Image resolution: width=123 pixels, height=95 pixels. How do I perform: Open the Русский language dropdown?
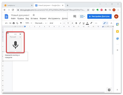click(x=15, y=37)
